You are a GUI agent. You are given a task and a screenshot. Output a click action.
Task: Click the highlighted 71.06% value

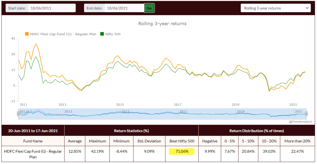(x=182, y=152)
